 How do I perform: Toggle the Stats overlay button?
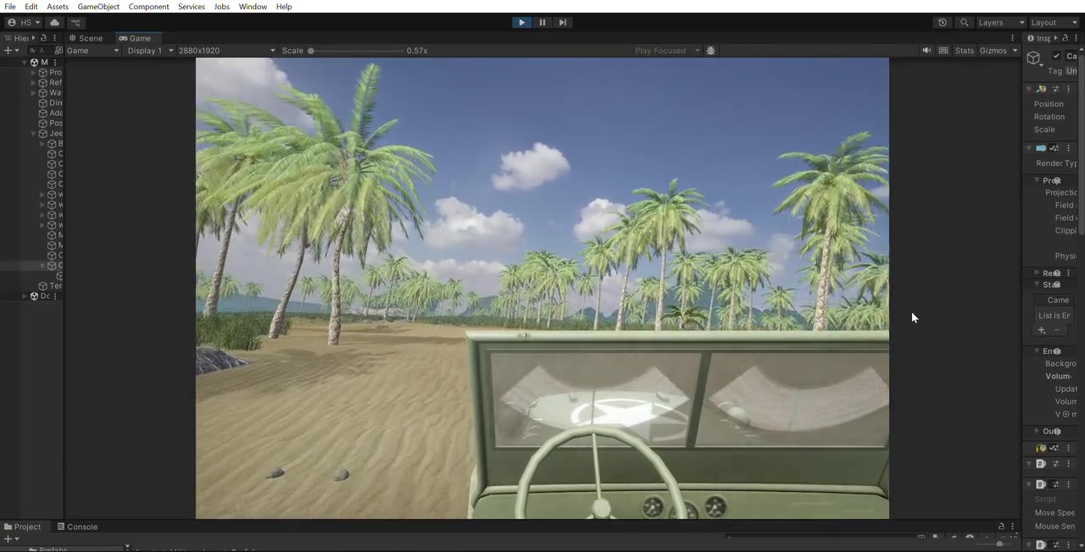tap(965, 51)
